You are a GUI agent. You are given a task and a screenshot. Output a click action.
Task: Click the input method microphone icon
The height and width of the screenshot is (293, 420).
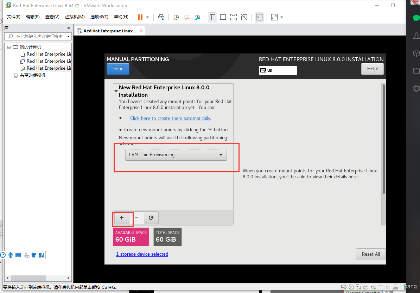point(11,255)
